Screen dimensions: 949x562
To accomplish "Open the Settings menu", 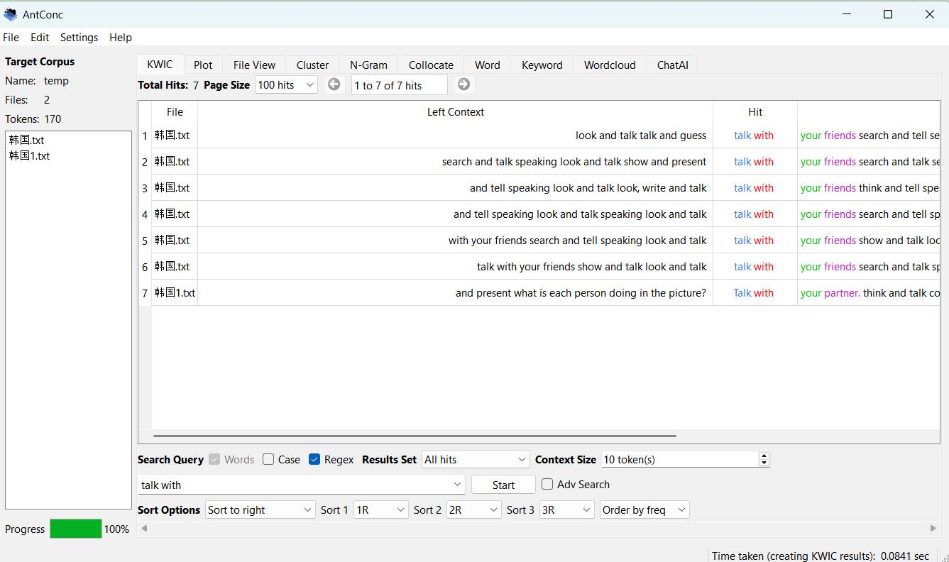I will click(x=79, y=38).
